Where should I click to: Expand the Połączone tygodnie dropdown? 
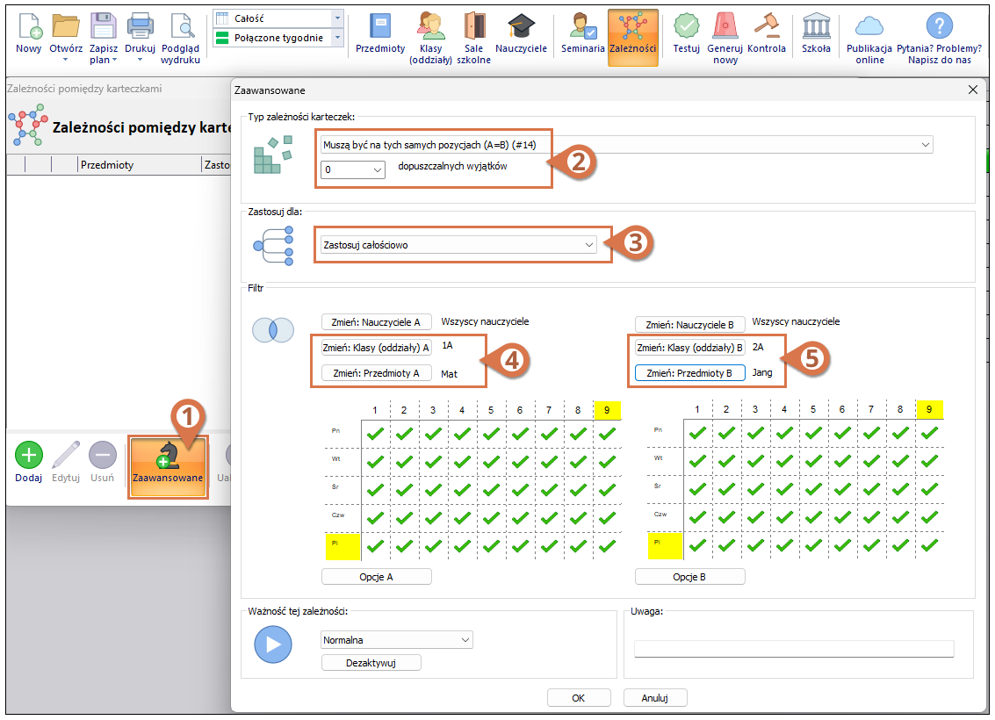tap(337, 38)
